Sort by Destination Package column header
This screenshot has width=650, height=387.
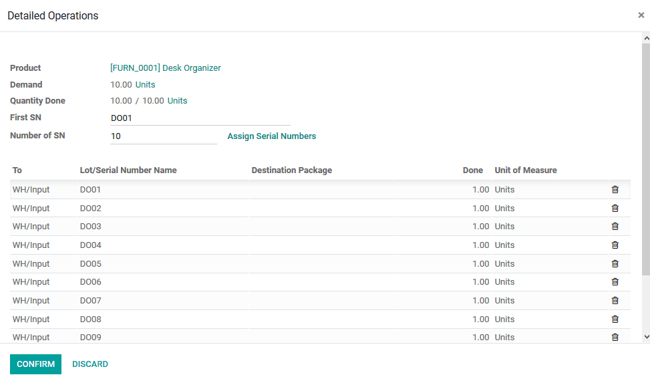291,170
